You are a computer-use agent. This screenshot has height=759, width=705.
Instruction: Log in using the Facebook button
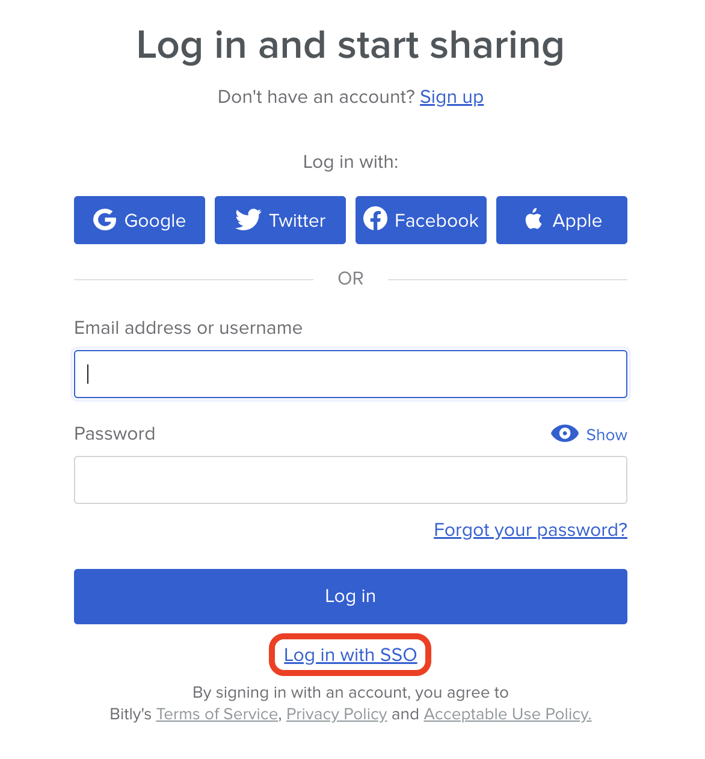420,220
